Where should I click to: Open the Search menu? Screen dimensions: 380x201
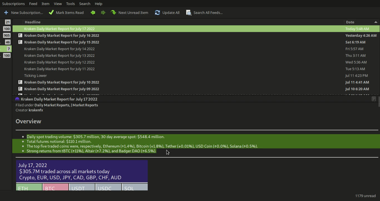85,4
